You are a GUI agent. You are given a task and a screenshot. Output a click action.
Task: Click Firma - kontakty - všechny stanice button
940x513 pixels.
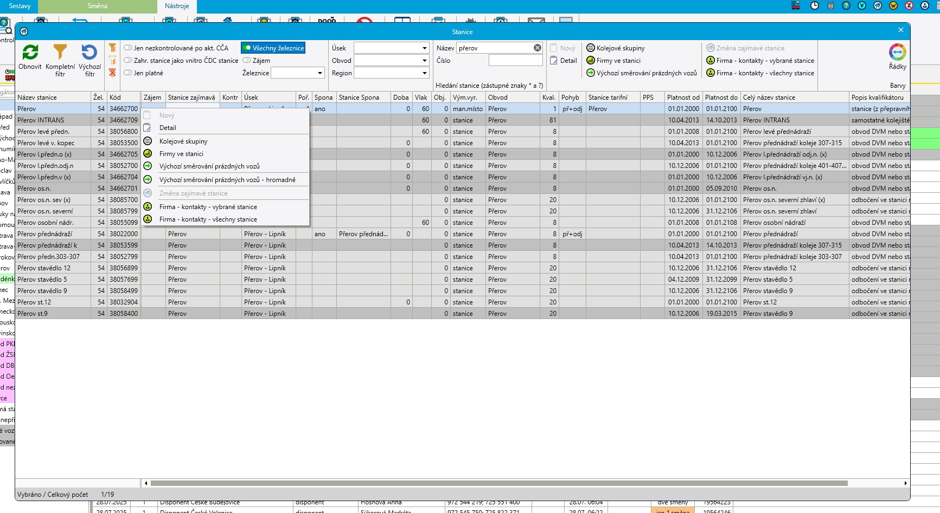pos(760,73)
